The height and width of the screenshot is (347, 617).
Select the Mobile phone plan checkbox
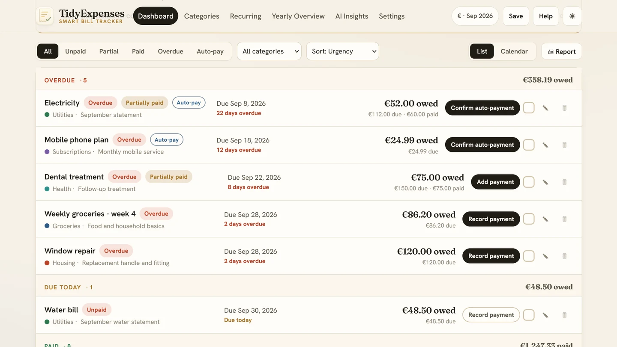pyautogui.click(x=529, y=145)
